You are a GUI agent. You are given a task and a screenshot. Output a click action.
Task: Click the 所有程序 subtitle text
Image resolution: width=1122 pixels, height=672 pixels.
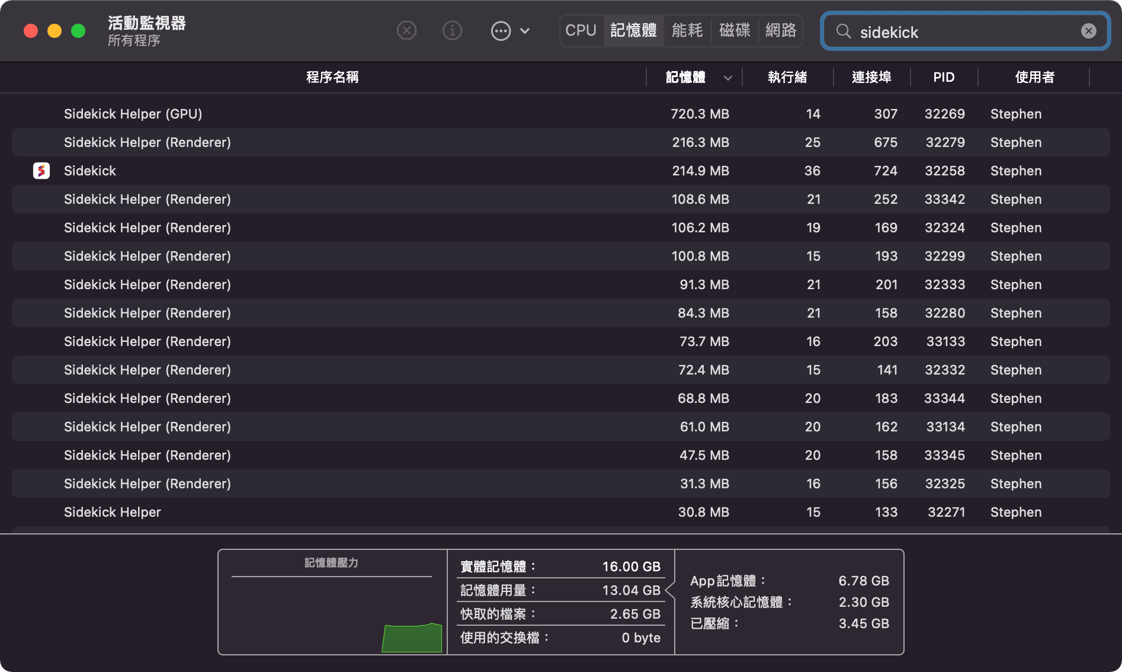134,41
